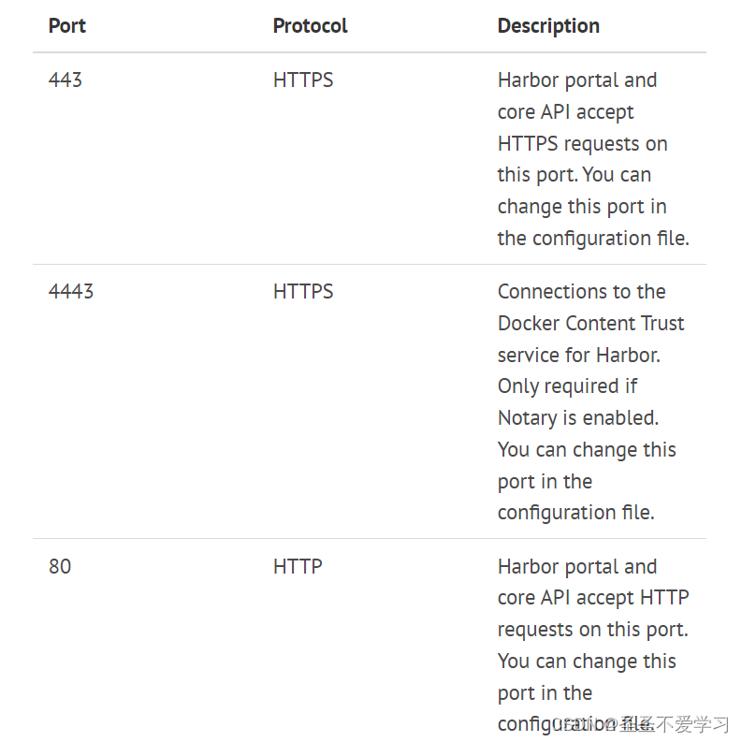Click 'Notary is enabled.' text
742x742 pixels.
coord(578,418)
